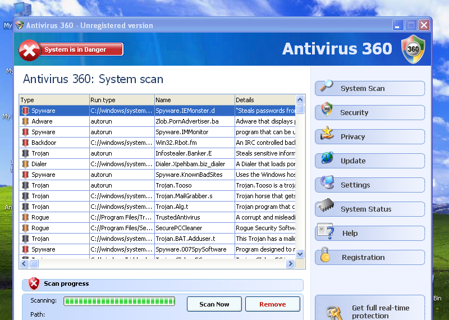Click the red X System in Danger icon
The width and height of the screenshot is (449, 320).
[30, 50]
